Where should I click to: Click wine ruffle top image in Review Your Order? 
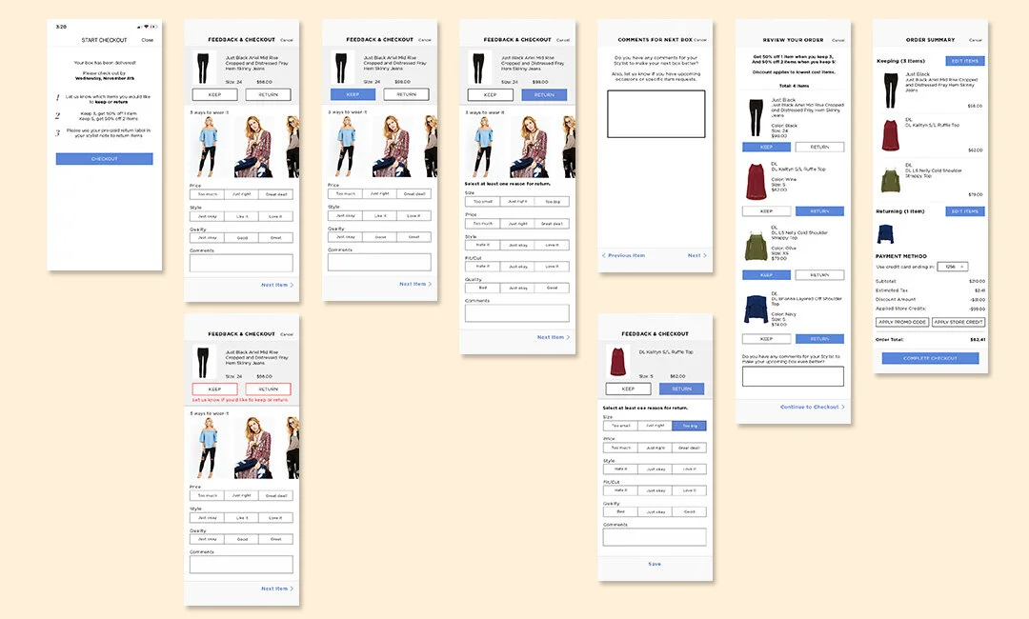point(756,182)
